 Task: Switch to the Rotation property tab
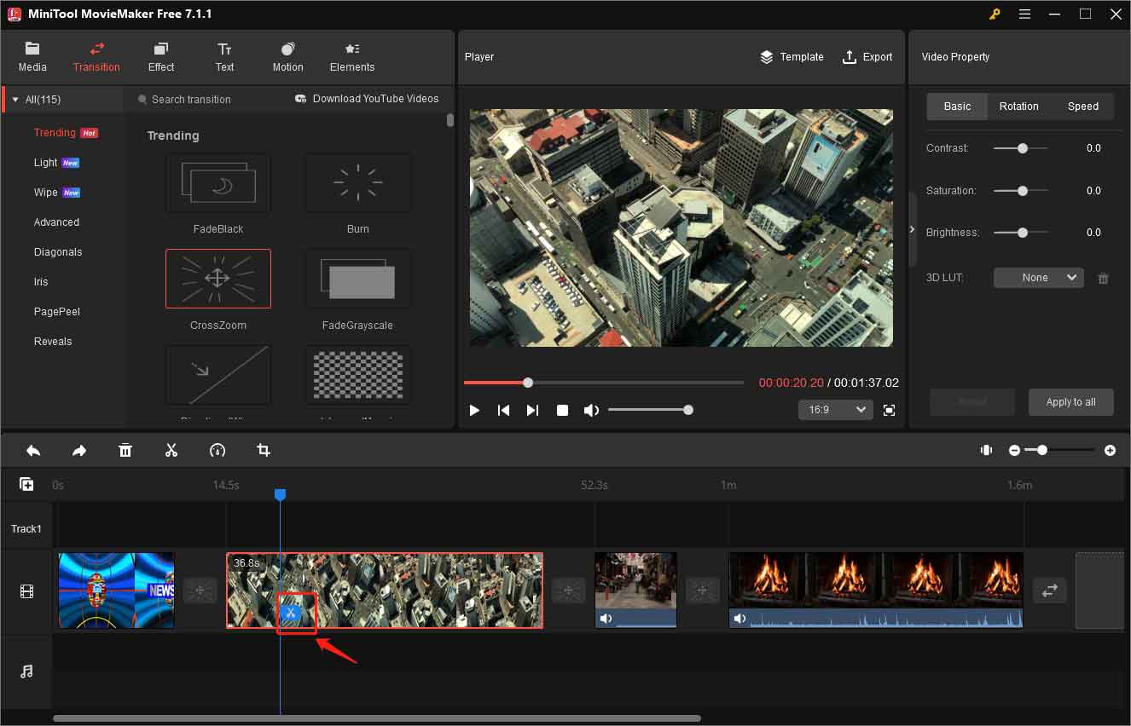tap(1019, 107)
